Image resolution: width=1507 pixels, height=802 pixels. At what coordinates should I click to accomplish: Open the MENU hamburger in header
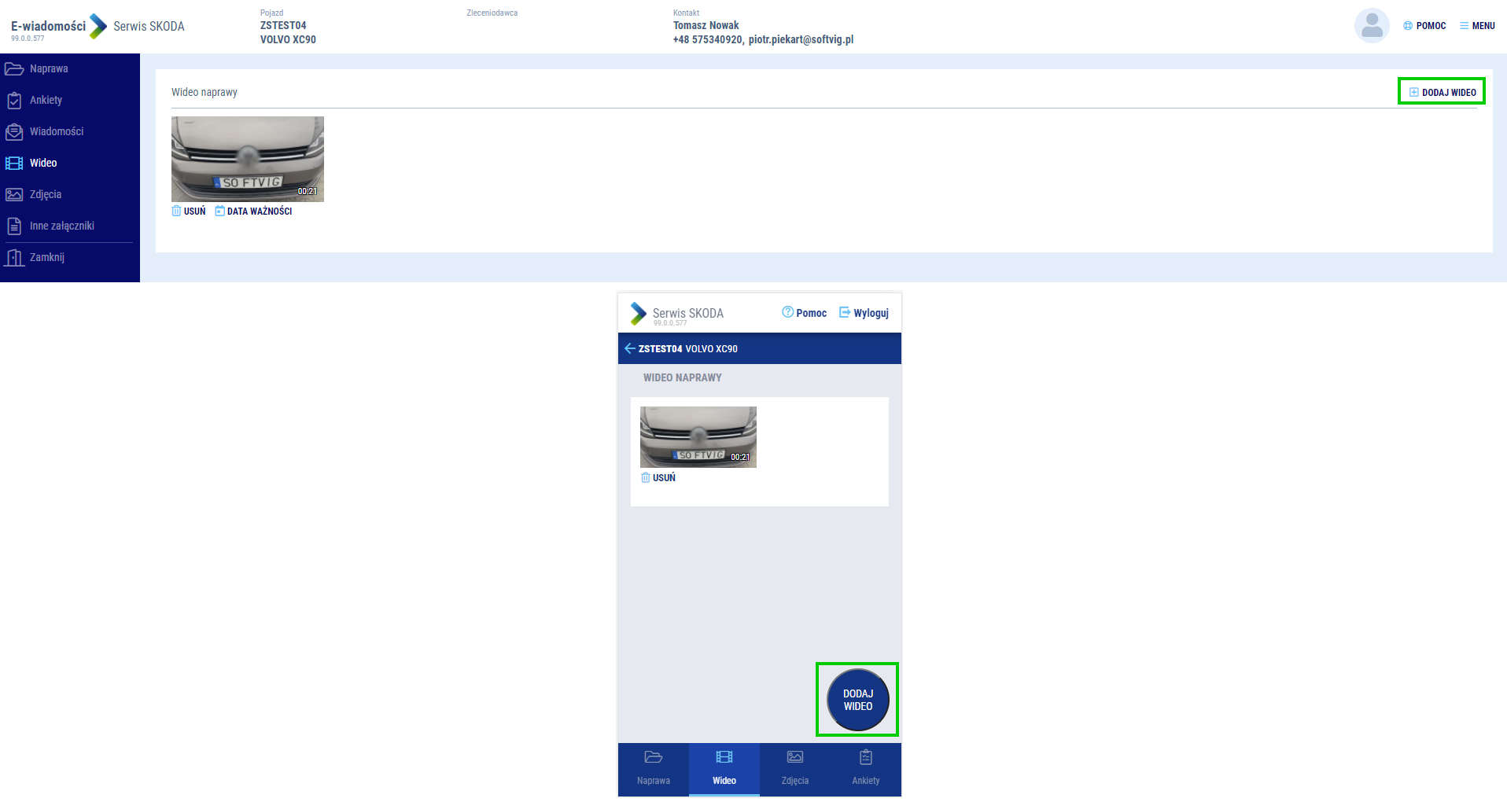[1477, 26]
